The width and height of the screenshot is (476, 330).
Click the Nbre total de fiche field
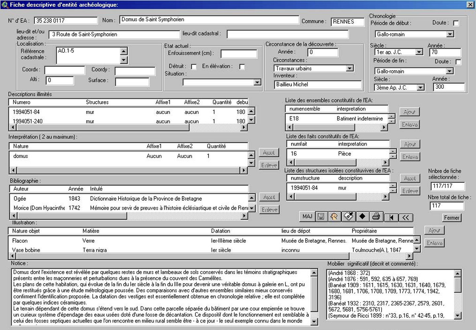tap(447, 206)
